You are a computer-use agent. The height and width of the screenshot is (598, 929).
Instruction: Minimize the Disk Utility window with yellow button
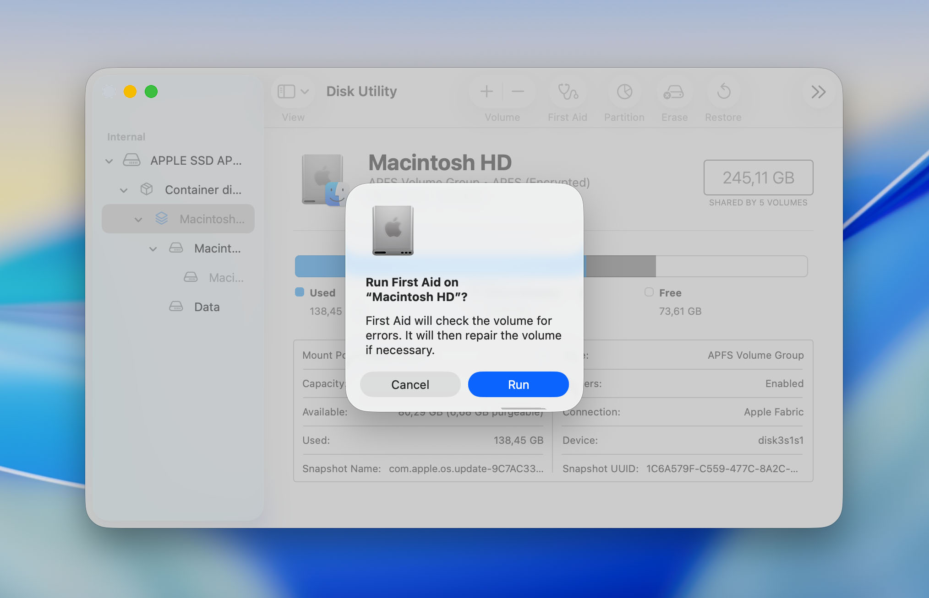pos(130,92)
